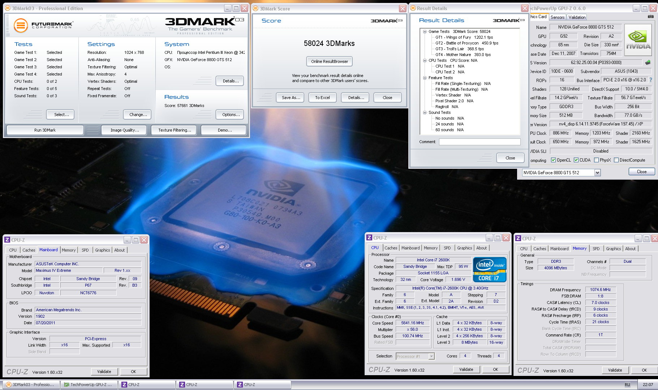
Task: Open About tab in CPU-Z mainboard window
Action: (x=119, y=250)
